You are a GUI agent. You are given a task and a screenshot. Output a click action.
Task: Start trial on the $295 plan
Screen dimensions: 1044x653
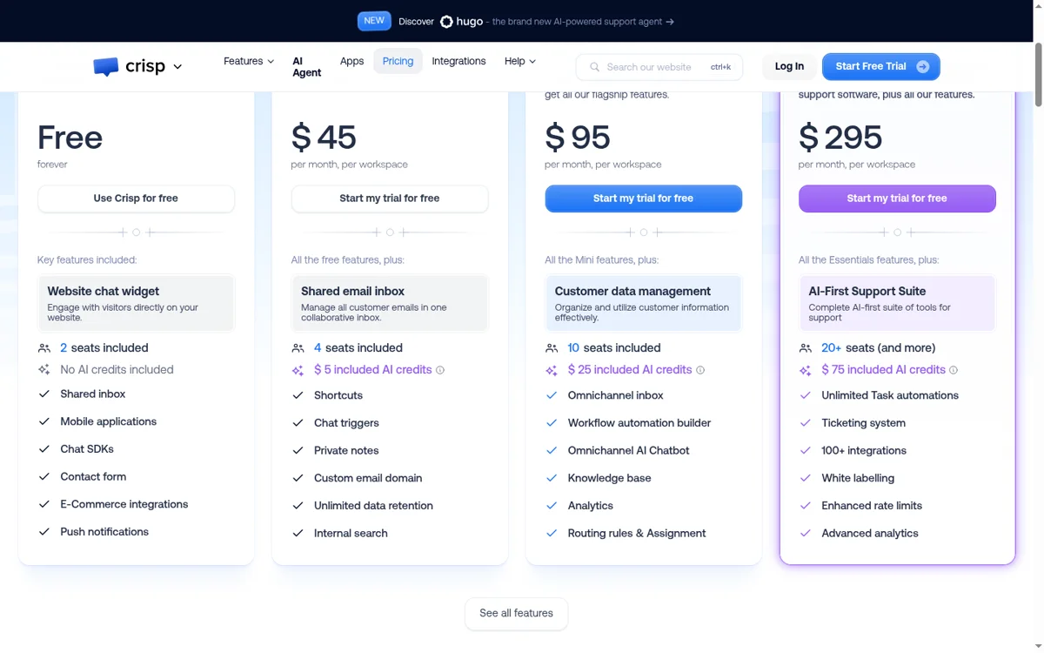click(x=897, y=199)
